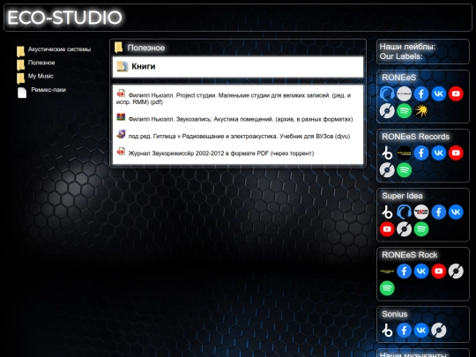Click the ECO-STUDIO site title
Viewport: 476px width, 357px height.
click(64, 18)
